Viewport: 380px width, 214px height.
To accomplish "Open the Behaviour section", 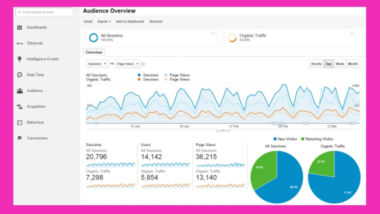I will [35, 122].
